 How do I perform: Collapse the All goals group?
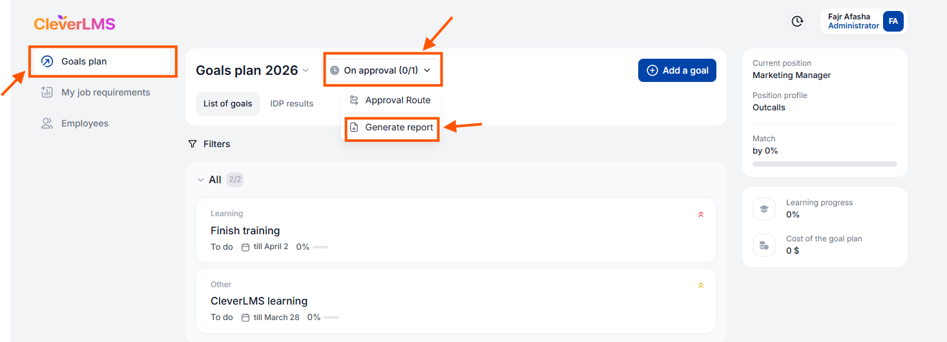200,180
